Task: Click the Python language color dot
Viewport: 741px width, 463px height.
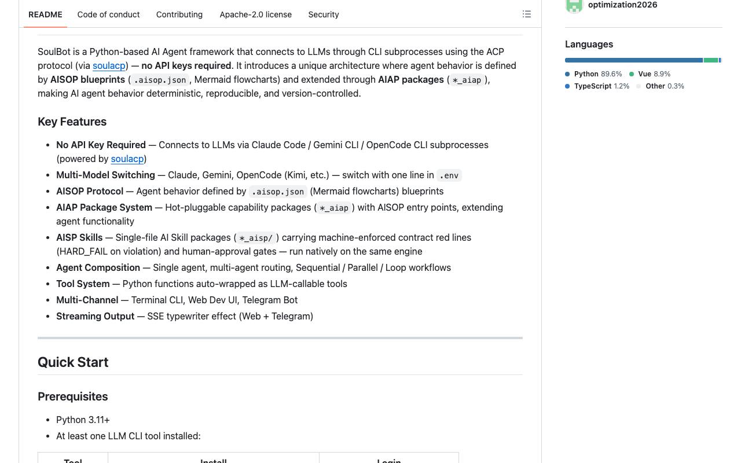Action: 568,74
